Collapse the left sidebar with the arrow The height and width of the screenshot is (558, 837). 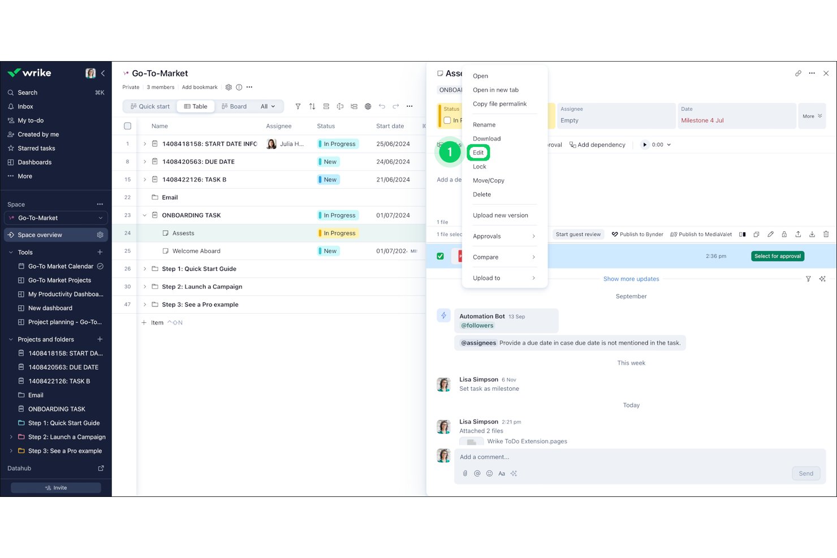click(x=103, y=73)
